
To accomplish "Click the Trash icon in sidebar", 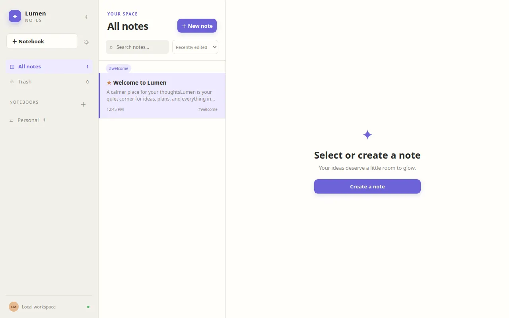I will click(x=12, y=82).
